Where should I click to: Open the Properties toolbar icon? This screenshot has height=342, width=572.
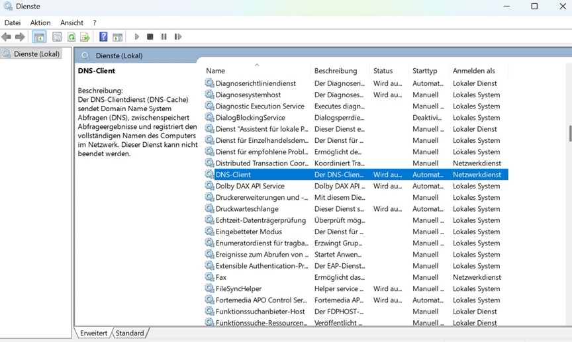tap(57, 37)
